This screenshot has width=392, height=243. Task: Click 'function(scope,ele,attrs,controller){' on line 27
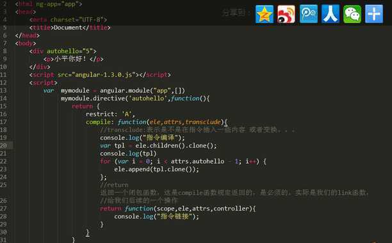(190, 208)
